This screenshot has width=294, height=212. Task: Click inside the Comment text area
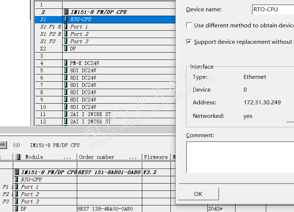click(x=240, y=157)
